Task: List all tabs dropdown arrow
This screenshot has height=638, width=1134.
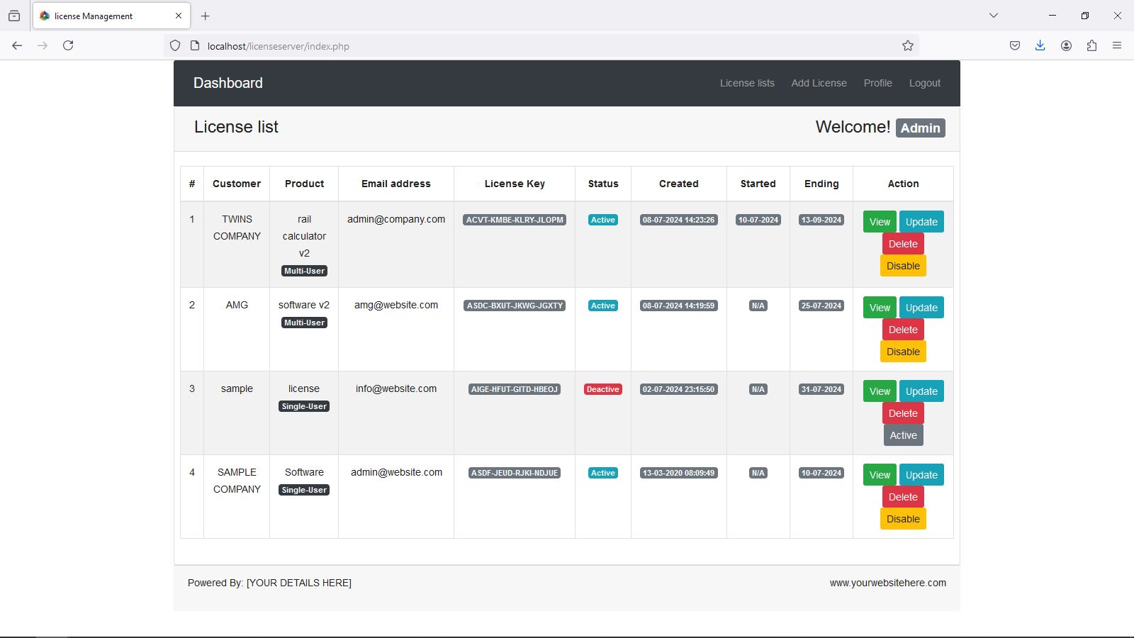Action: click(x=994, y=16)
